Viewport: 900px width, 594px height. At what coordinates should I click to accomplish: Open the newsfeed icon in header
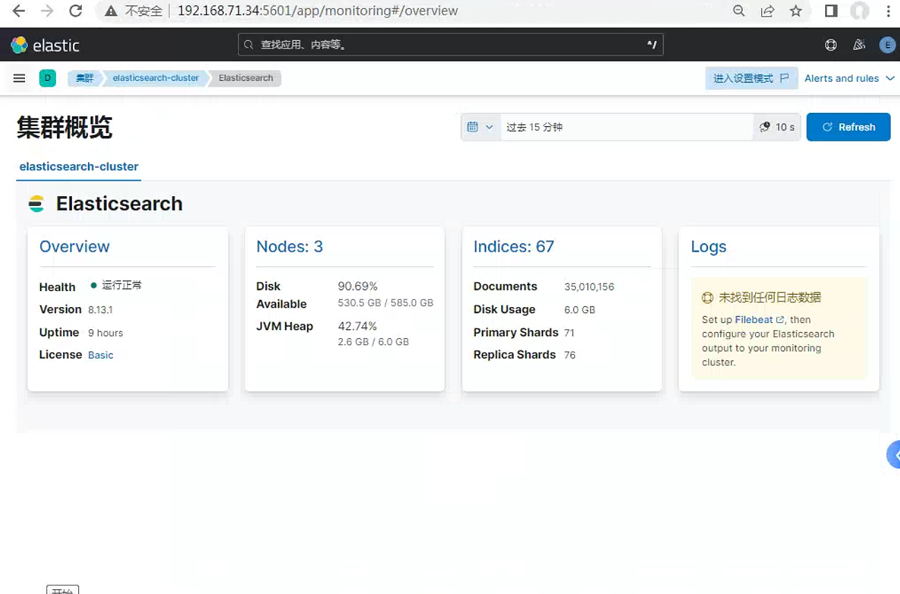(859, 45)
